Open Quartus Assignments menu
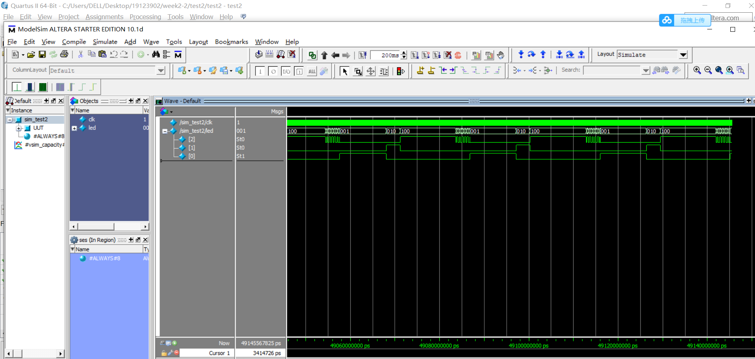This screenshot has height=359, width=755. (x=104, y=17)
